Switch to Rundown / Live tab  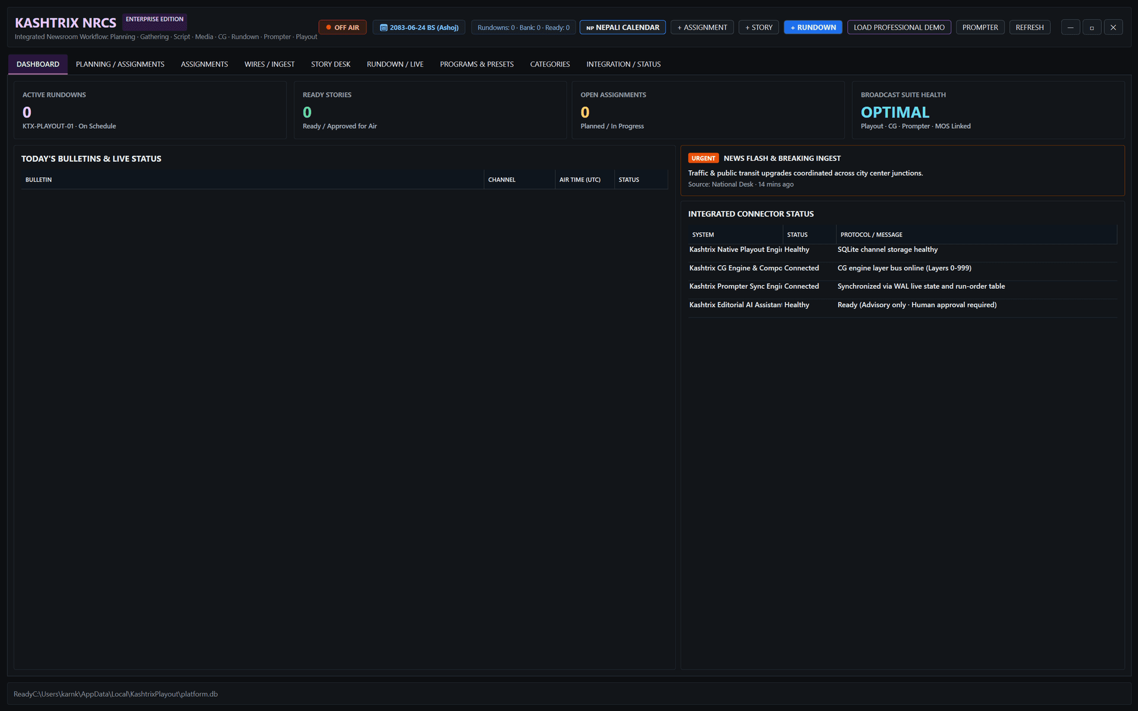(395, 64)
